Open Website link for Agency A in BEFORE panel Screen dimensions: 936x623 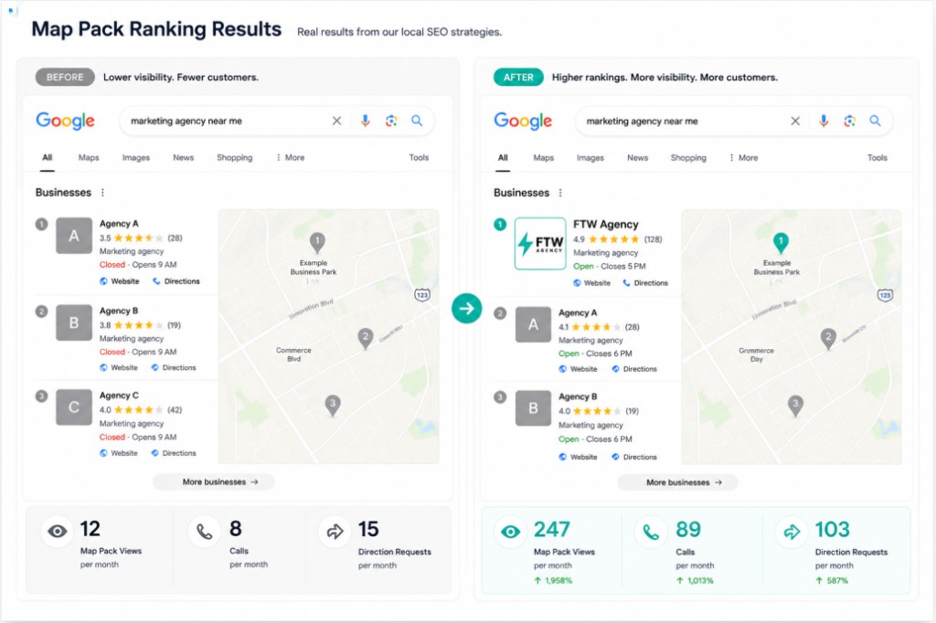point(120,281)
